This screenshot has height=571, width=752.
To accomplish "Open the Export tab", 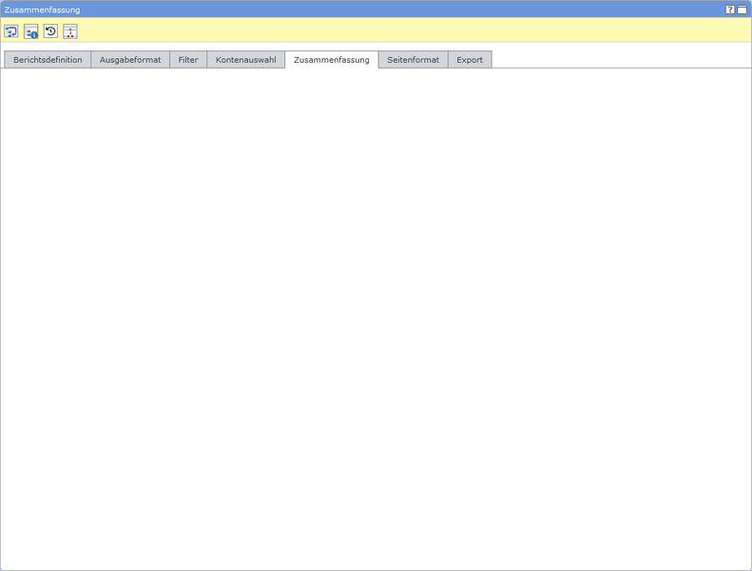I will coord(470,60).
